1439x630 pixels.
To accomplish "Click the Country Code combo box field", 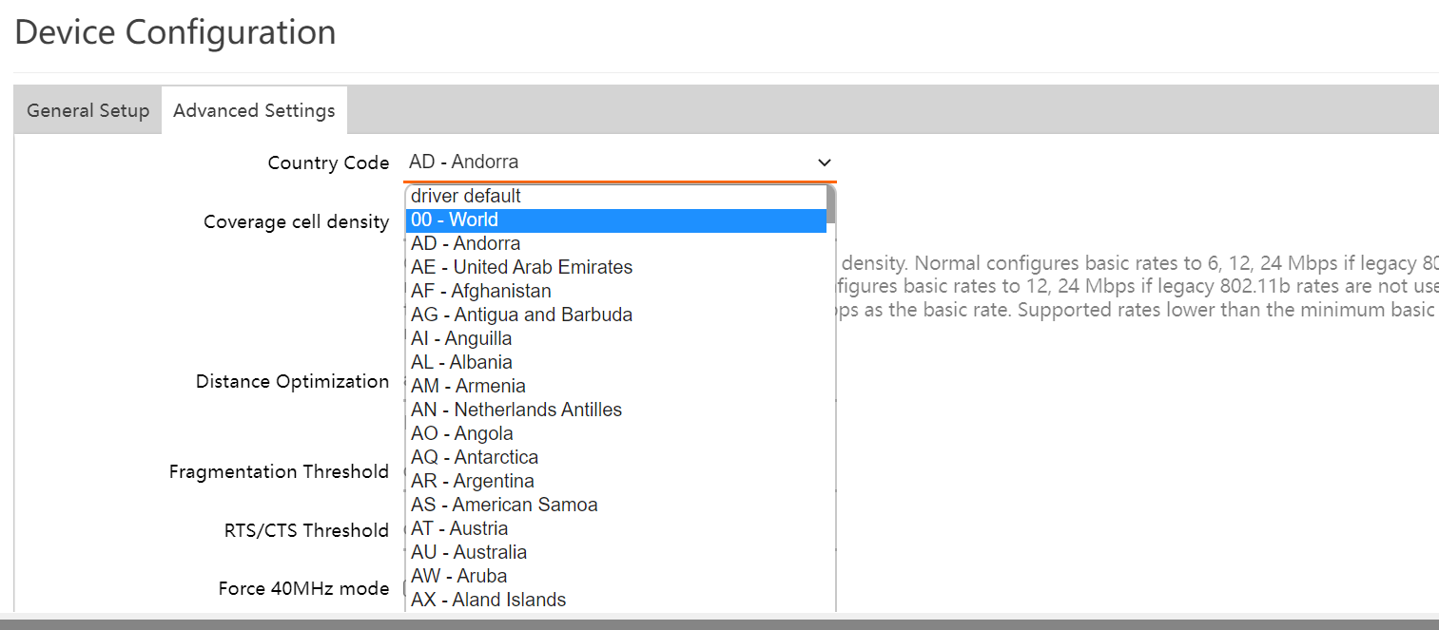I will tap(609, 162).
